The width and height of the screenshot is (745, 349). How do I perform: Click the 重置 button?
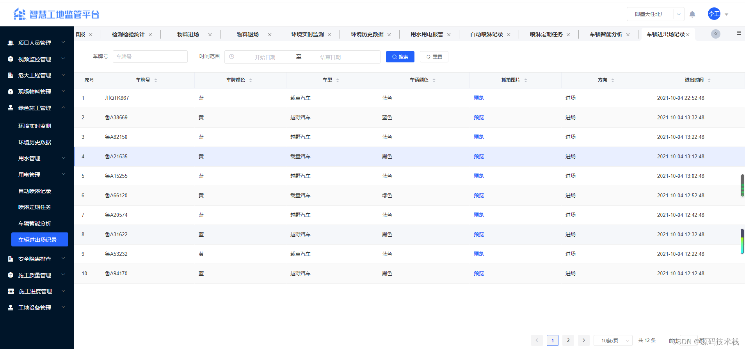[x=434, y=57]
